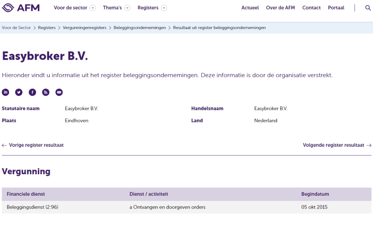Go to Beleggingsondernemingen breadcrumb

140,28
